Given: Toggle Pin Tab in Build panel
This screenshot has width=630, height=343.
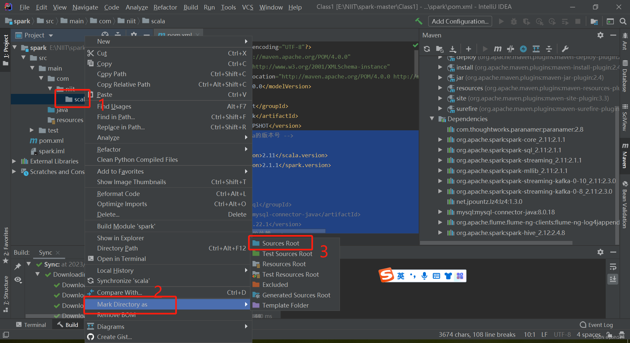Looking at the screenshot, I should coord(18,266).
